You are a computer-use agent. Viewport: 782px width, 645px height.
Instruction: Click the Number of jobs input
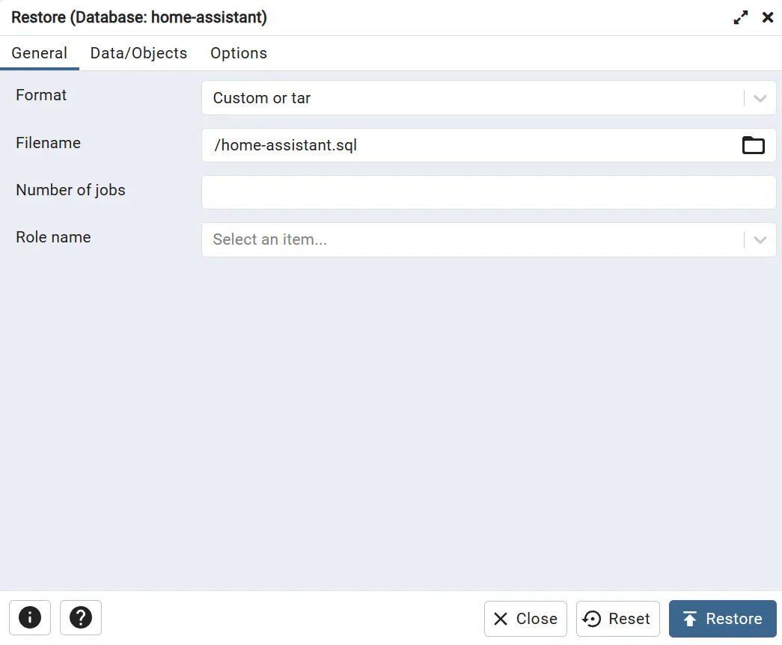[488, 192]
